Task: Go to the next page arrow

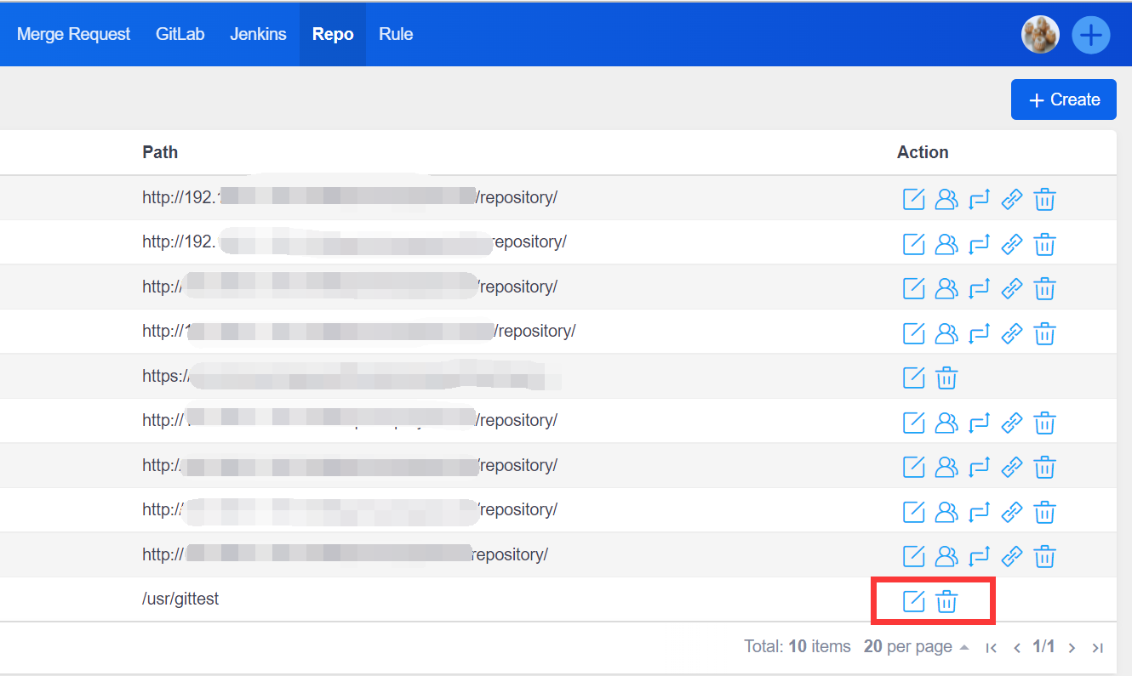Action: click(1072, 648)
